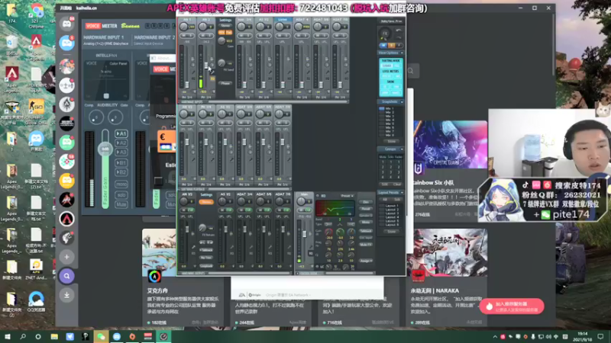Viewport: 611px width, 343px height.
Task: Toggle A2 bus on Voicemeeter Input 1
Action: (121, 143)
